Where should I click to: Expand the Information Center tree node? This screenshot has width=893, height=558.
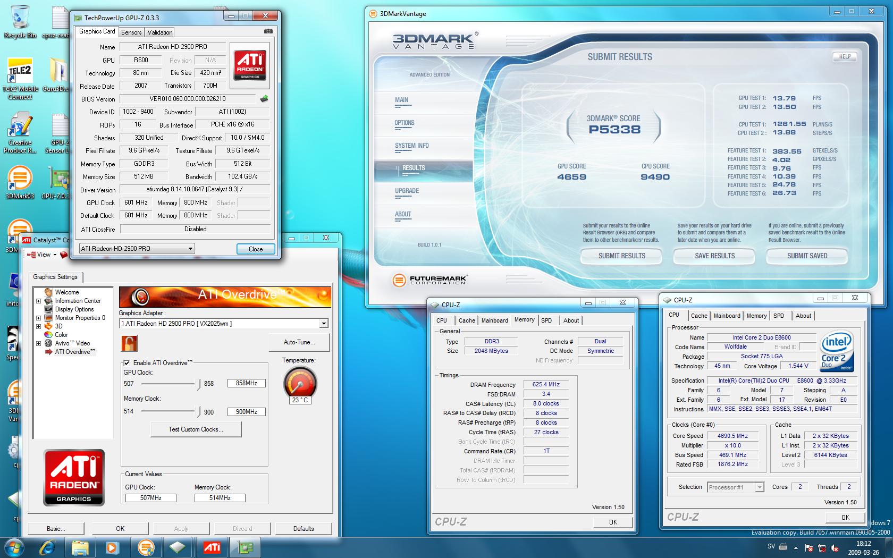pos(38,301)
